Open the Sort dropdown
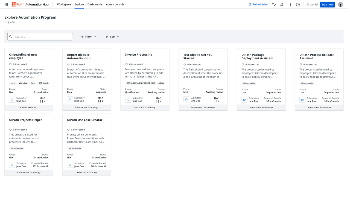 112,37
